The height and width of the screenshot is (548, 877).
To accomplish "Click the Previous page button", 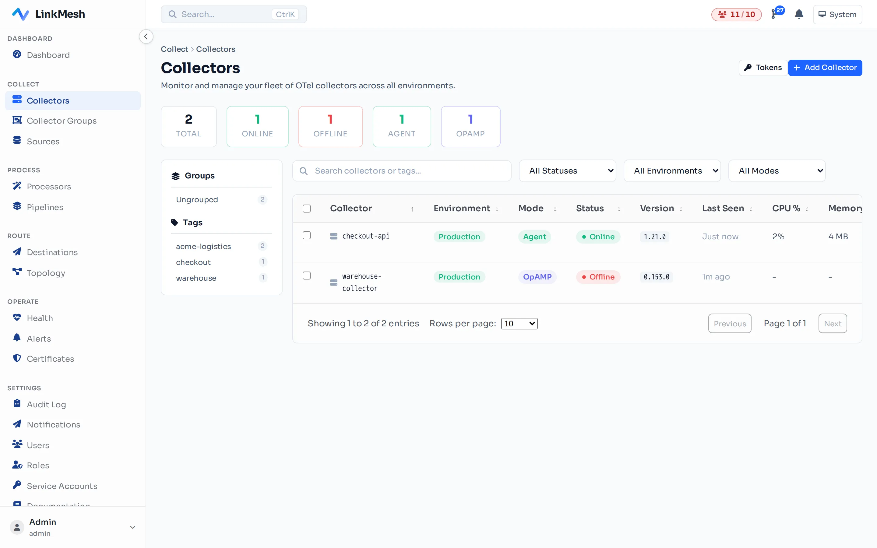I will point(730,323).
